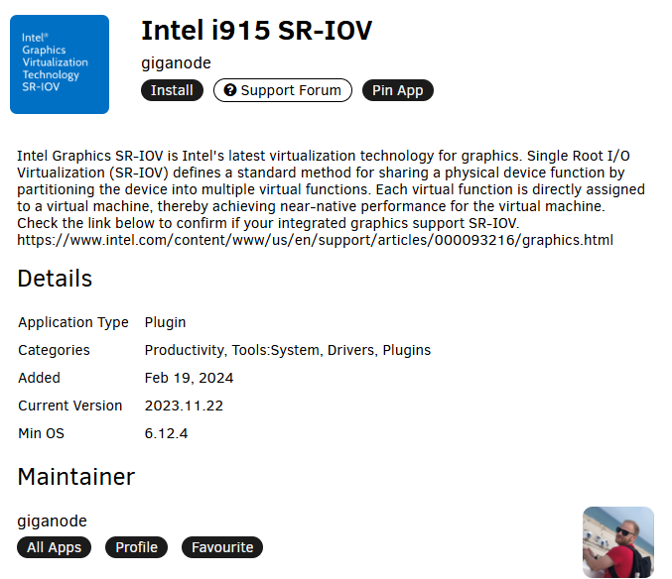This screenshot has height=579, width=672.
Task: Click the Install button
Action: [172, 90]
